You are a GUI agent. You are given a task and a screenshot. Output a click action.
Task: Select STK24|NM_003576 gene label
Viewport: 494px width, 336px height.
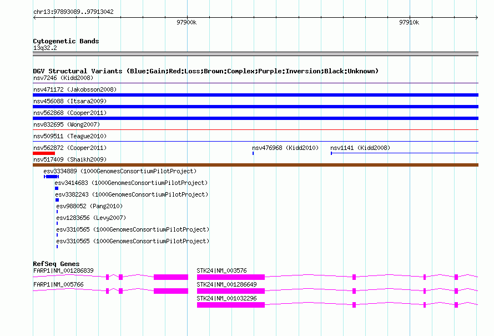[221, 270]
